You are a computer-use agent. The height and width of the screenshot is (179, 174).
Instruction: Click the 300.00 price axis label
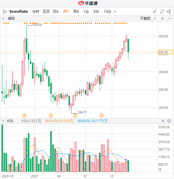tap(163, 72)
